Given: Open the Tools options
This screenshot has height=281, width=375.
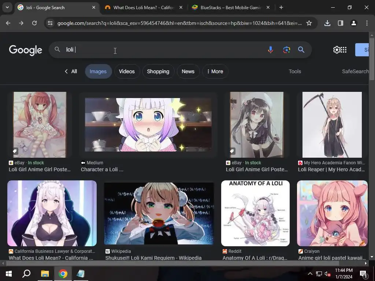Looking at the screenshot, I should (x=295, y=71).
